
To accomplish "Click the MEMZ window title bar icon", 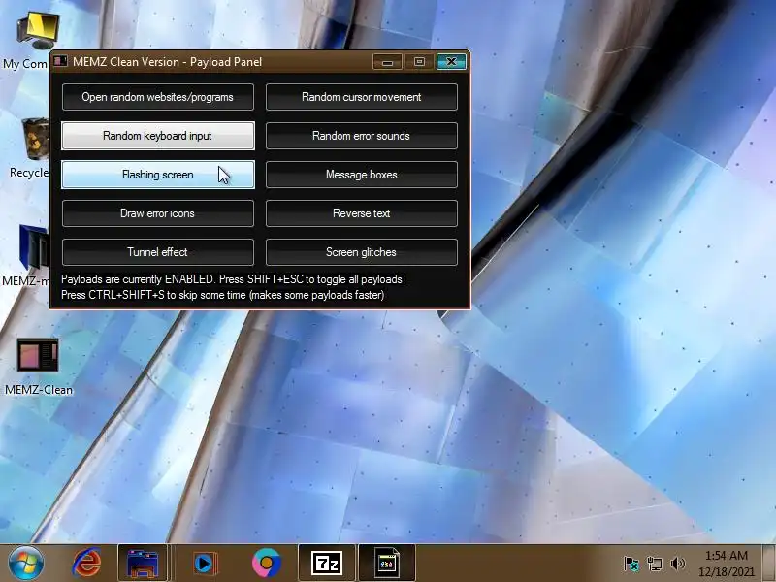I will click(60, 61).
